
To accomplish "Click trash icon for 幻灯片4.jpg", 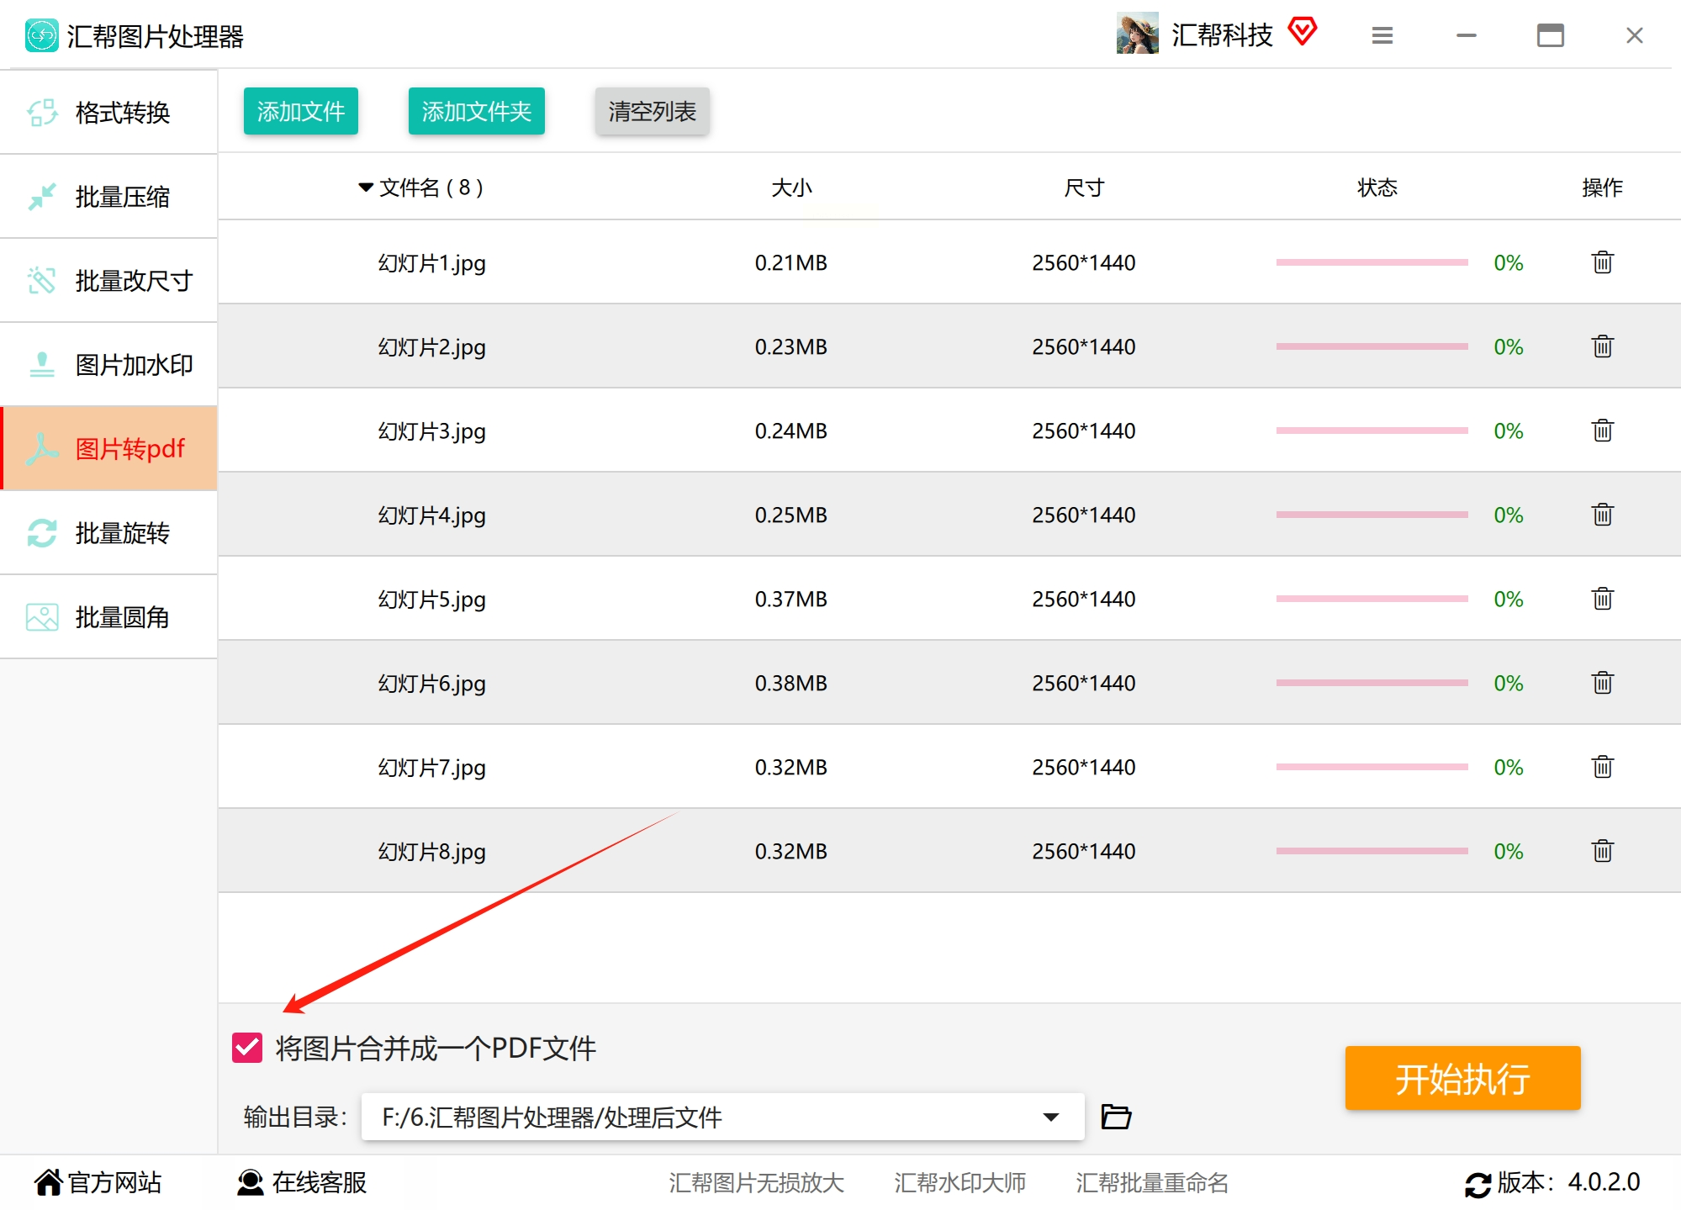I will tap(1602, 515).
